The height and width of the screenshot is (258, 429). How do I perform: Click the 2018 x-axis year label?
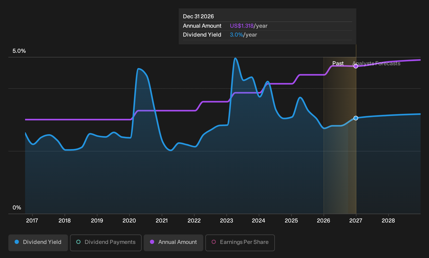tap(65, 221)
